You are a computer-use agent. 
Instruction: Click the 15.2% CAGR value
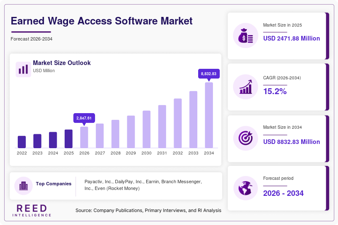pyautogui.click(x=275, y=92)
